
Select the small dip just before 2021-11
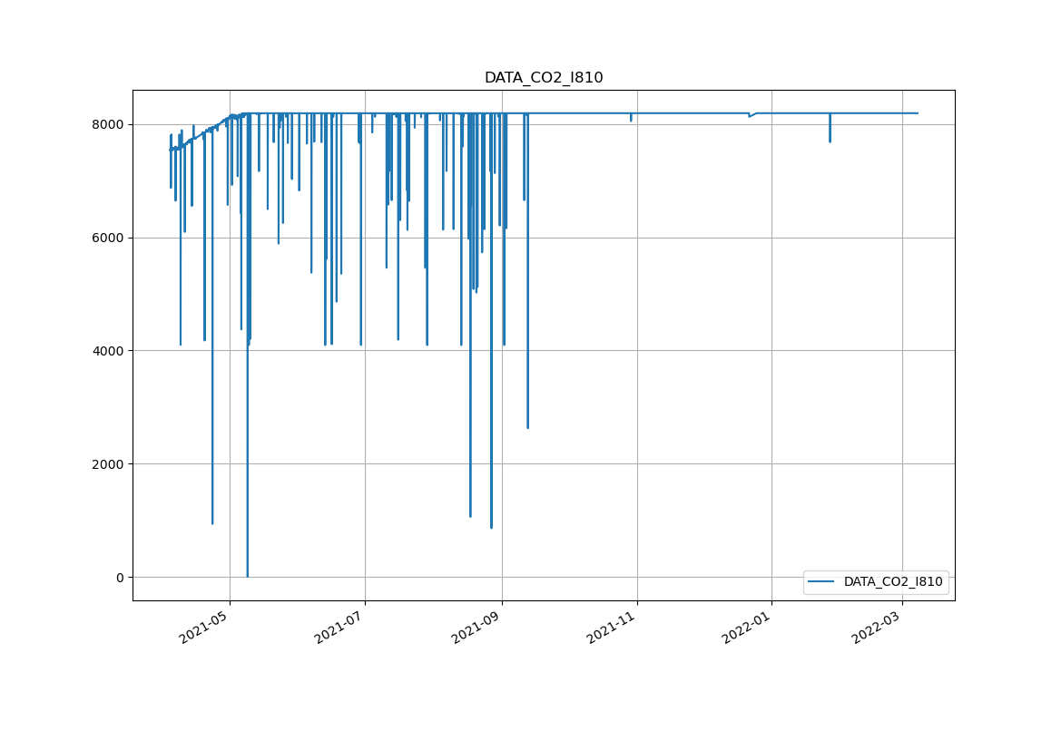click(631, 120)
